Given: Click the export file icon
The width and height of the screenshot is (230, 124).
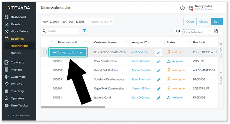Looking at the screenshot, I should pos(216,31).
